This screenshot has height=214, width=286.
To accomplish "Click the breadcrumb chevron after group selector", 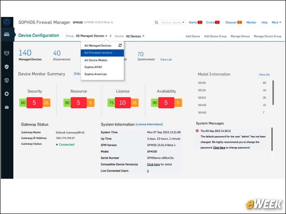I will click(110, 36).
